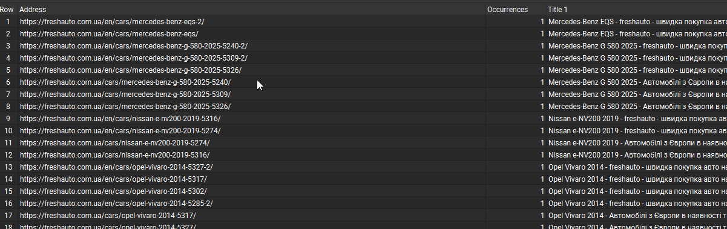The width and height of the screenshot is (727, 229).
Task: Sort by the Occurrences column header
Action: coord(507,10)
